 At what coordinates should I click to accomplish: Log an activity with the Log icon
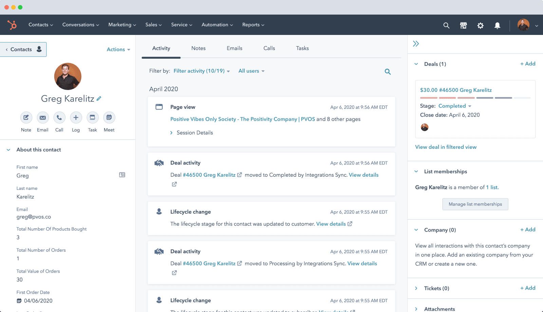(76, 118)
